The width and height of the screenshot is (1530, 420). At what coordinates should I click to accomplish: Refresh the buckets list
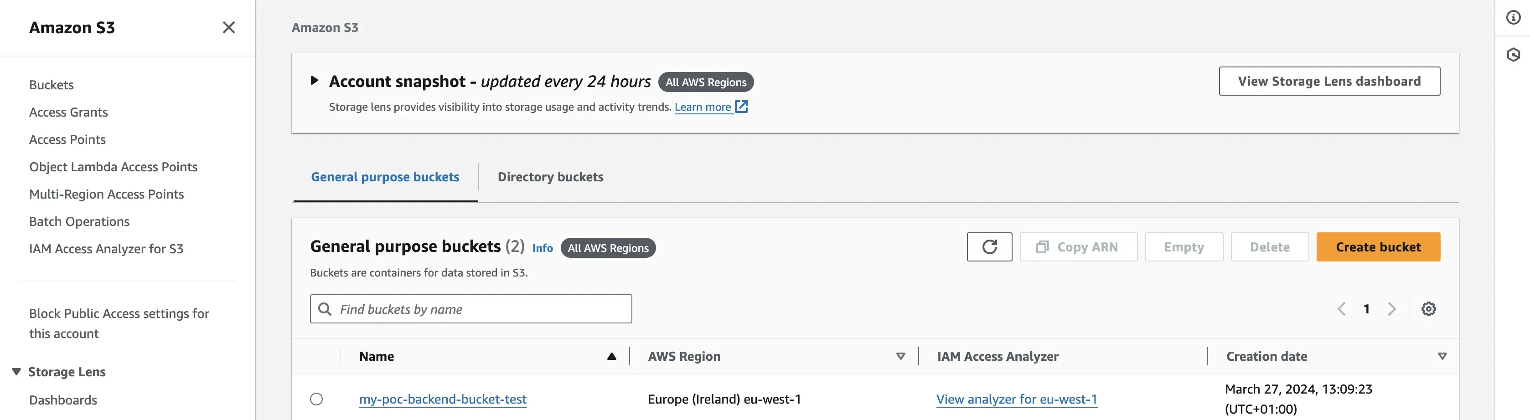point(989,247)
